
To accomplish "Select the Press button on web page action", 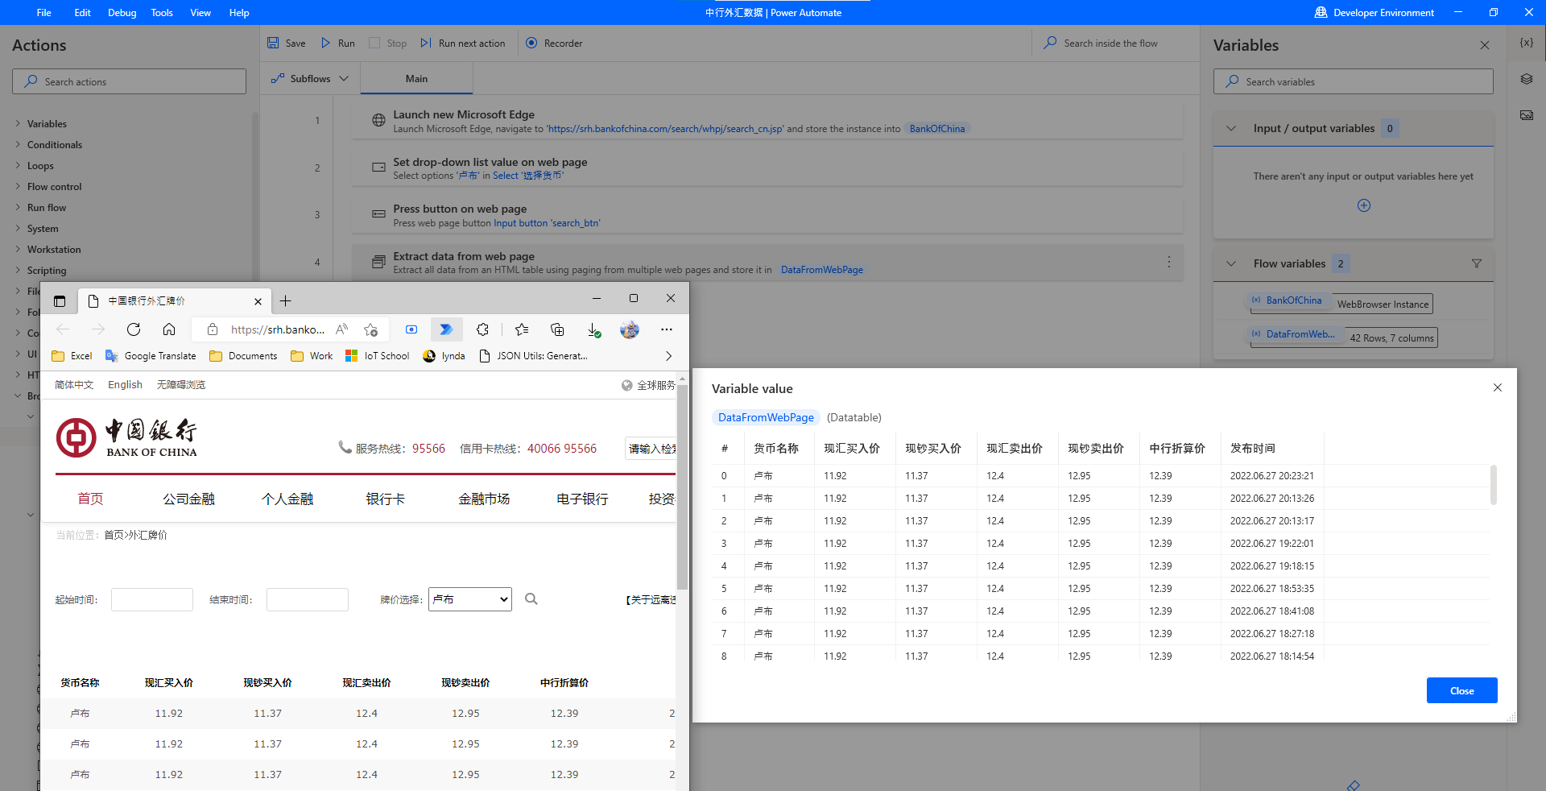I will point(767,215).
